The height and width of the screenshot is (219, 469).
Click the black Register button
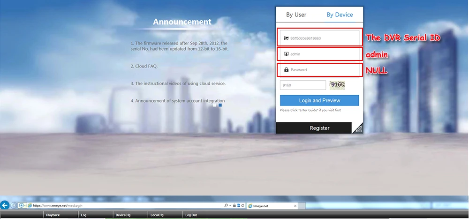[x=313, y=128]
